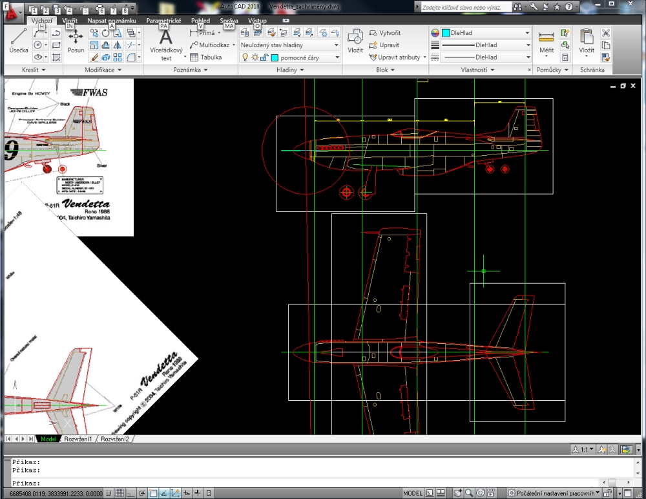
Task: Click the status bar zoom magnifier
Action: tap(469, 493)
